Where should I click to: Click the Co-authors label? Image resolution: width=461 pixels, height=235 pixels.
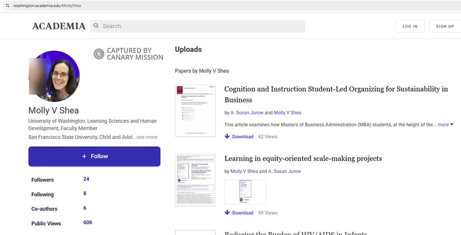click(x=44, y=209)
